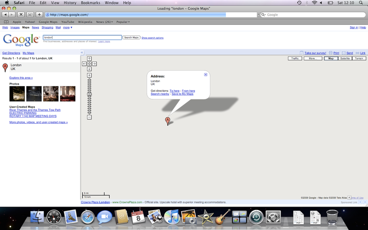Expand the 'more' Google services dropdown
This screenshot has width=368, height=230.
pos(67,28)
